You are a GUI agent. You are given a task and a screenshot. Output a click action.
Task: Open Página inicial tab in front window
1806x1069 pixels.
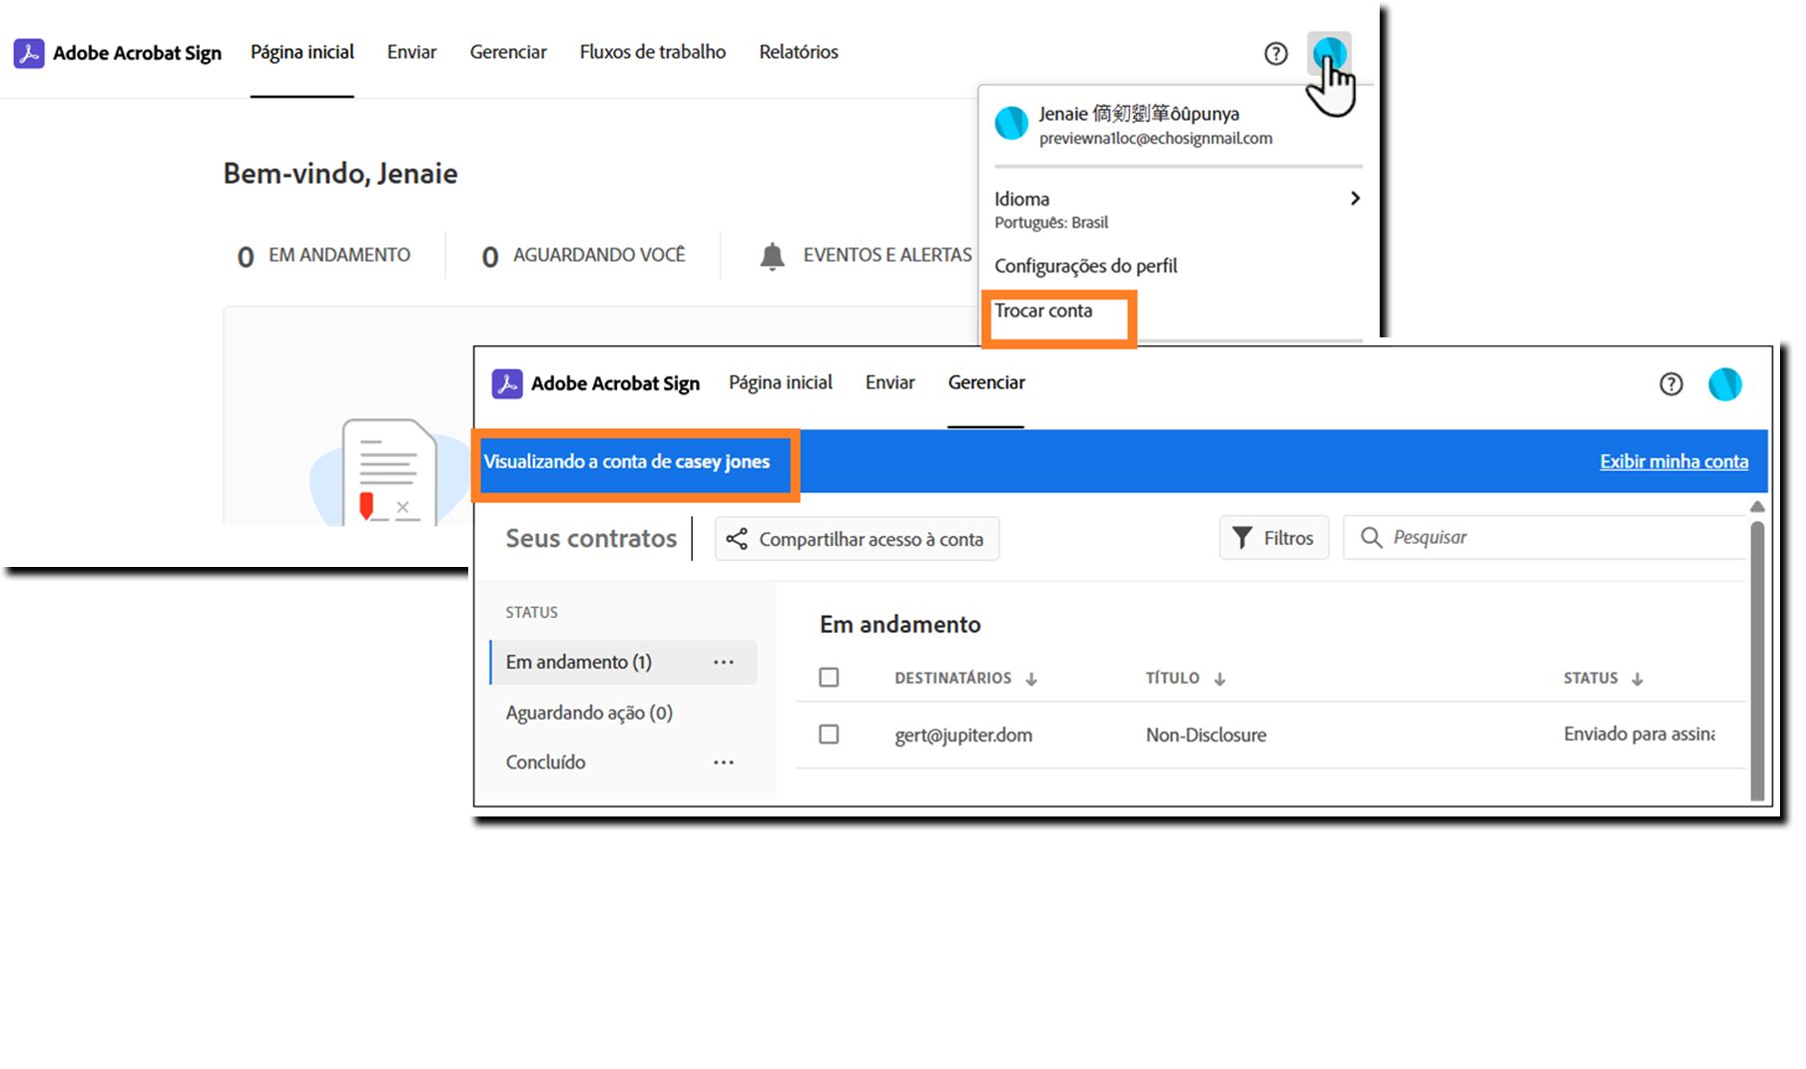coord(781,382)
